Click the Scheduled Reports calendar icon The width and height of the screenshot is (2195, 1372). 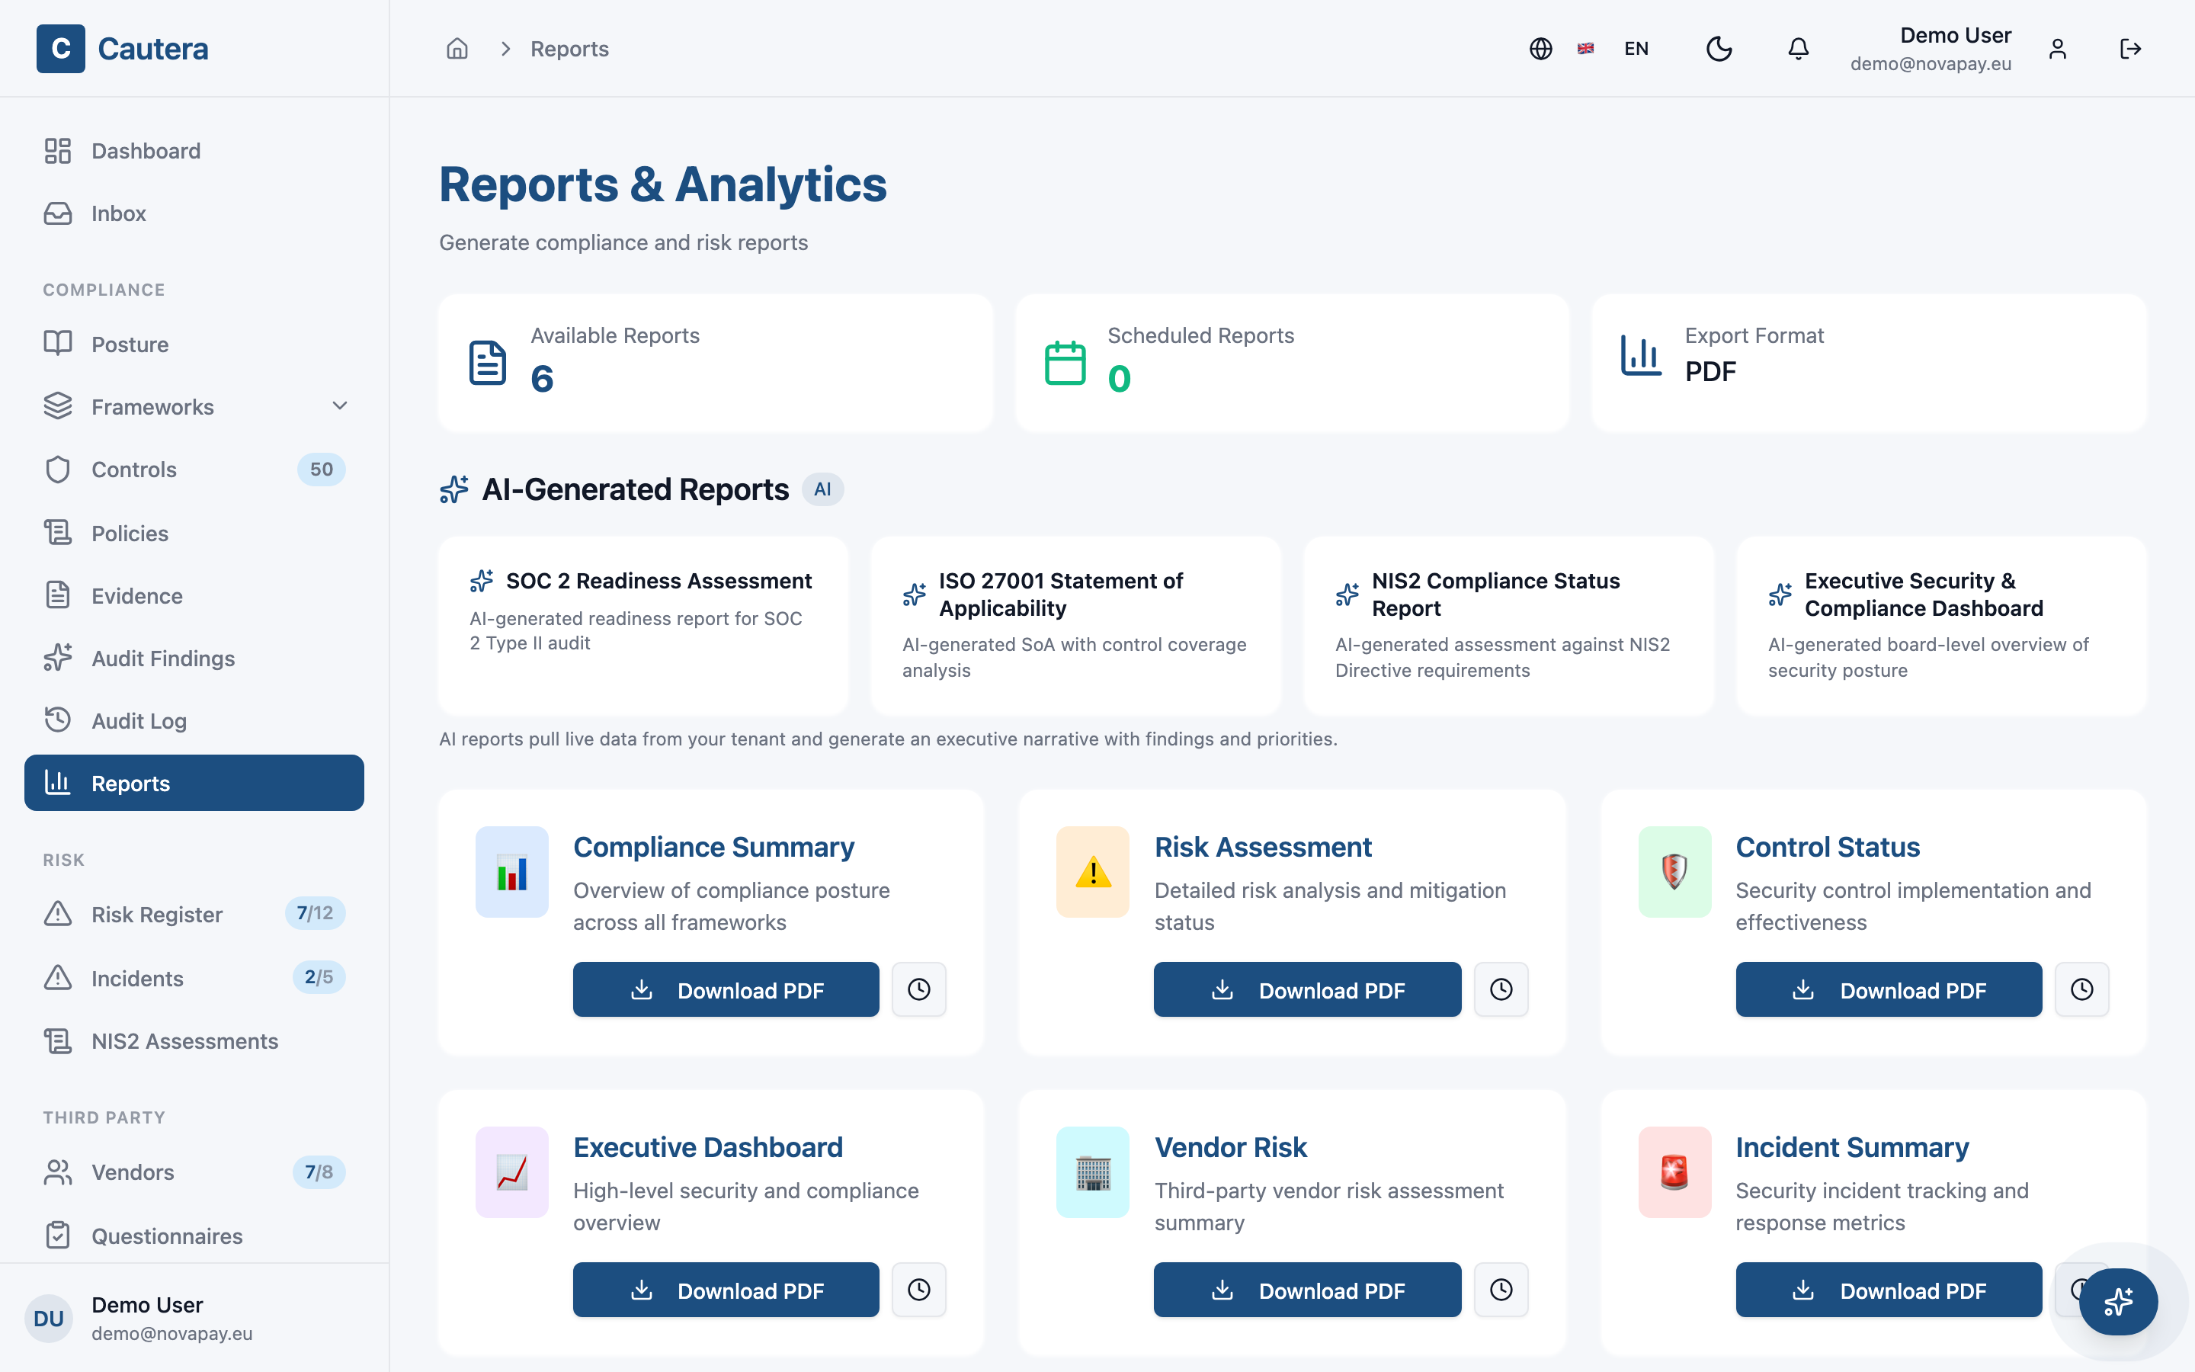[x=1065, y=362]
